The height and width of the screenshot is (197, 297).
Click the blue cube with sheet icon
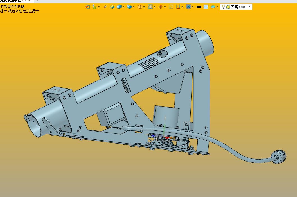(129, 7)
